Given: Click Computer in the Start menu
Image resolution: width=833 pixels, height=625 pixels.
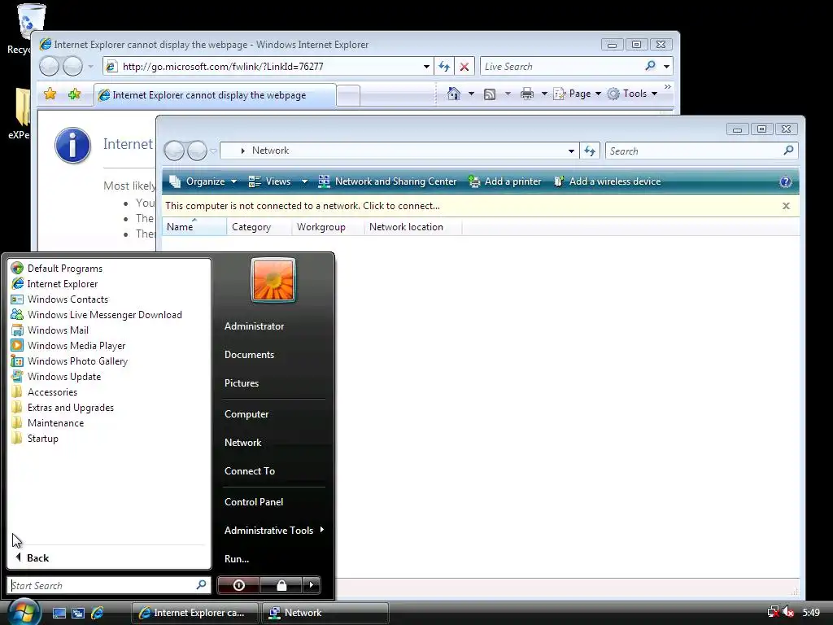Looking at the screenshot, I should [246, 414].
